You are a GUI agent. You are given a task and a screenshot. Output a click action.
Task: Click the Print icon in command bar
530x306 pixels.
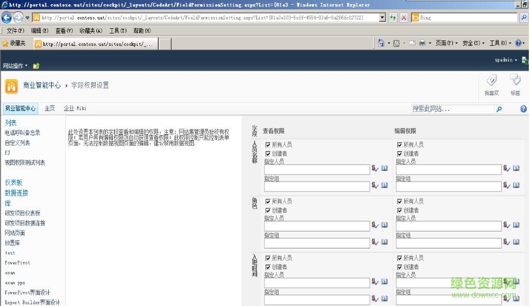[x=422, y=43]
